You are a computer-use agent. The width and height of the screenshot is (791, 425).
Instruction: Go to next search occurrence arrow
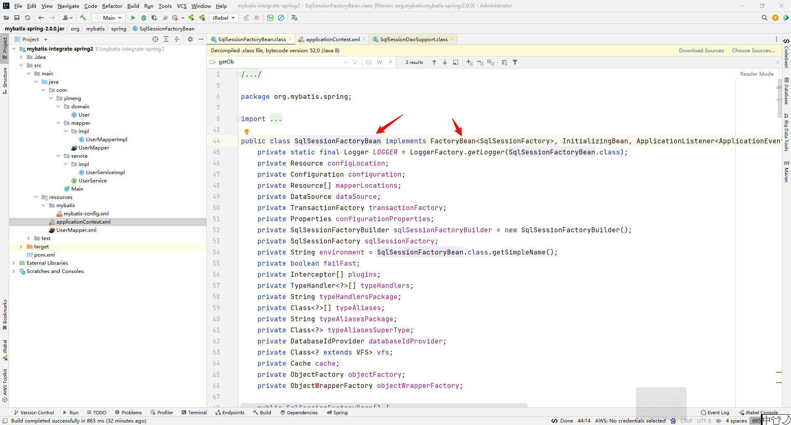pyautogui.click(x=445, y=62)
